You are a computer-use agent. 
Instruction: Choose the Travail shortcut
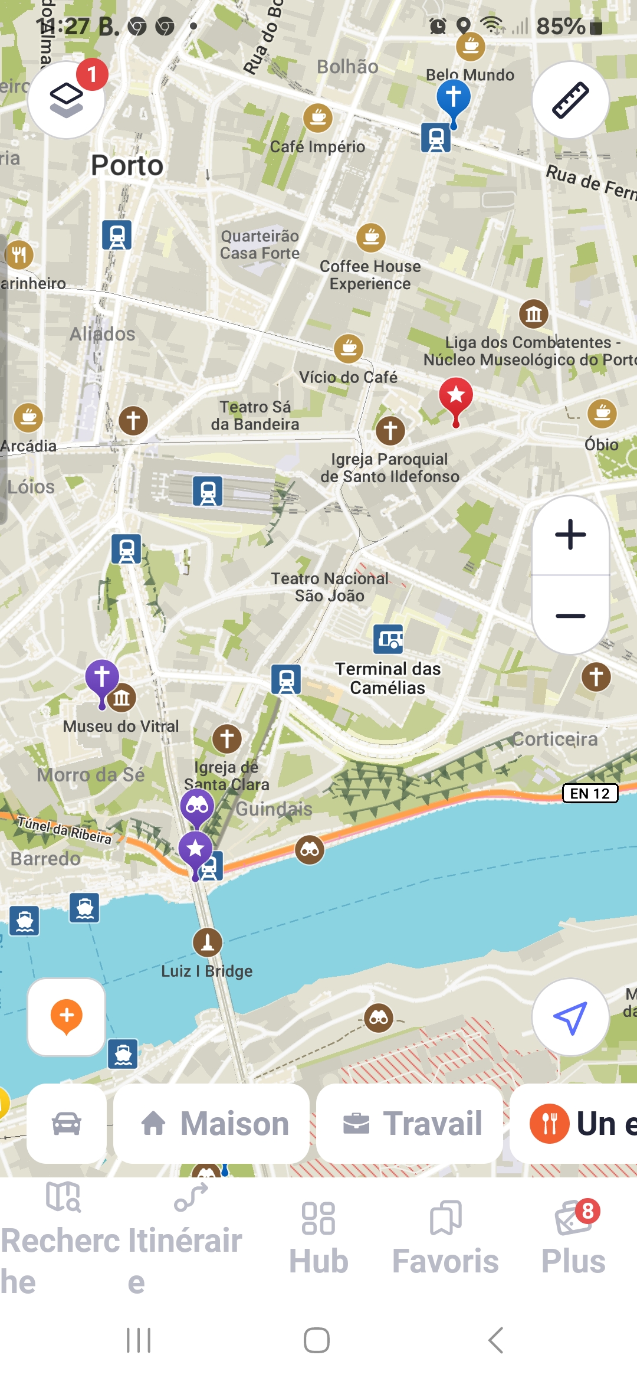click(410, 1123)
